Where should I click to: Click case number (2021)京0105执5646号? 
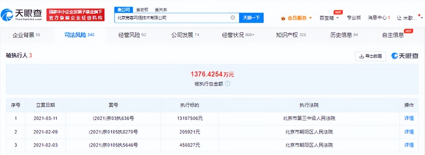pos(113,145)
